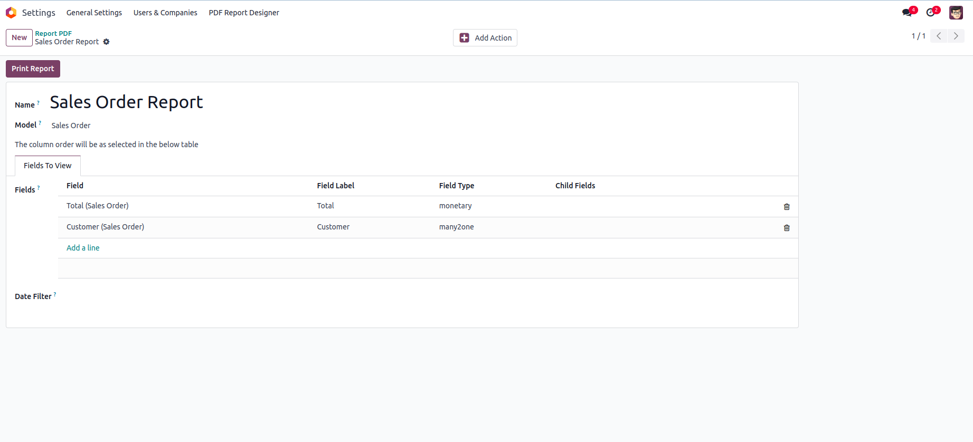Select the Fields To View tab
This screenshot has height=442, width=973.
click(48, 166)
